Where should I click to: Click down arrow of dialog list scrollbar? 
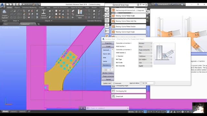(113, 67)
